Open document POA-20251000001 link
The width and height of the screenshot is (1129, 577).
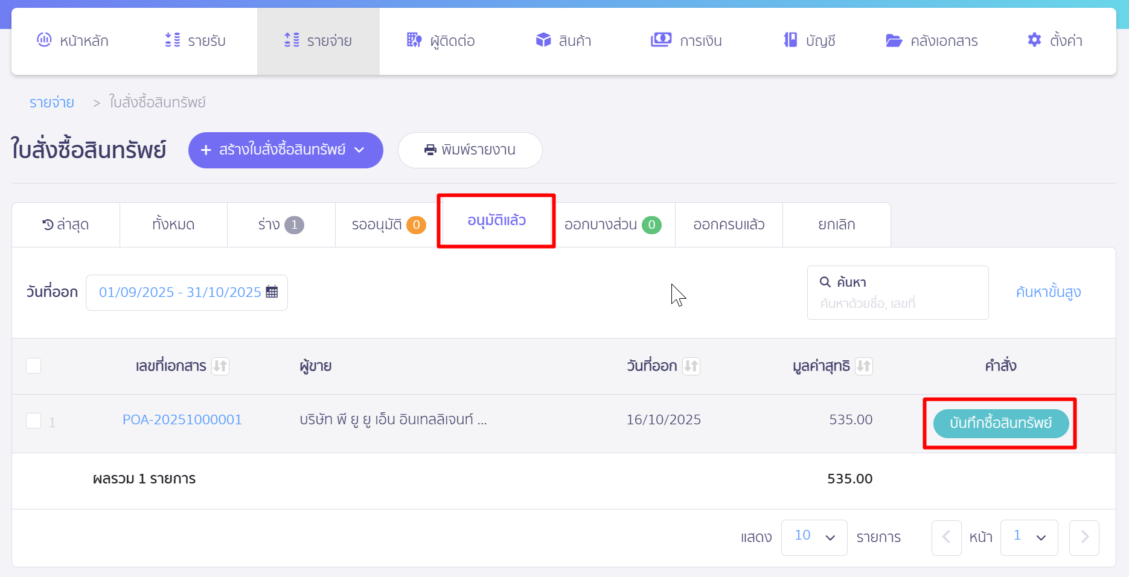click(x=182, y=419)
